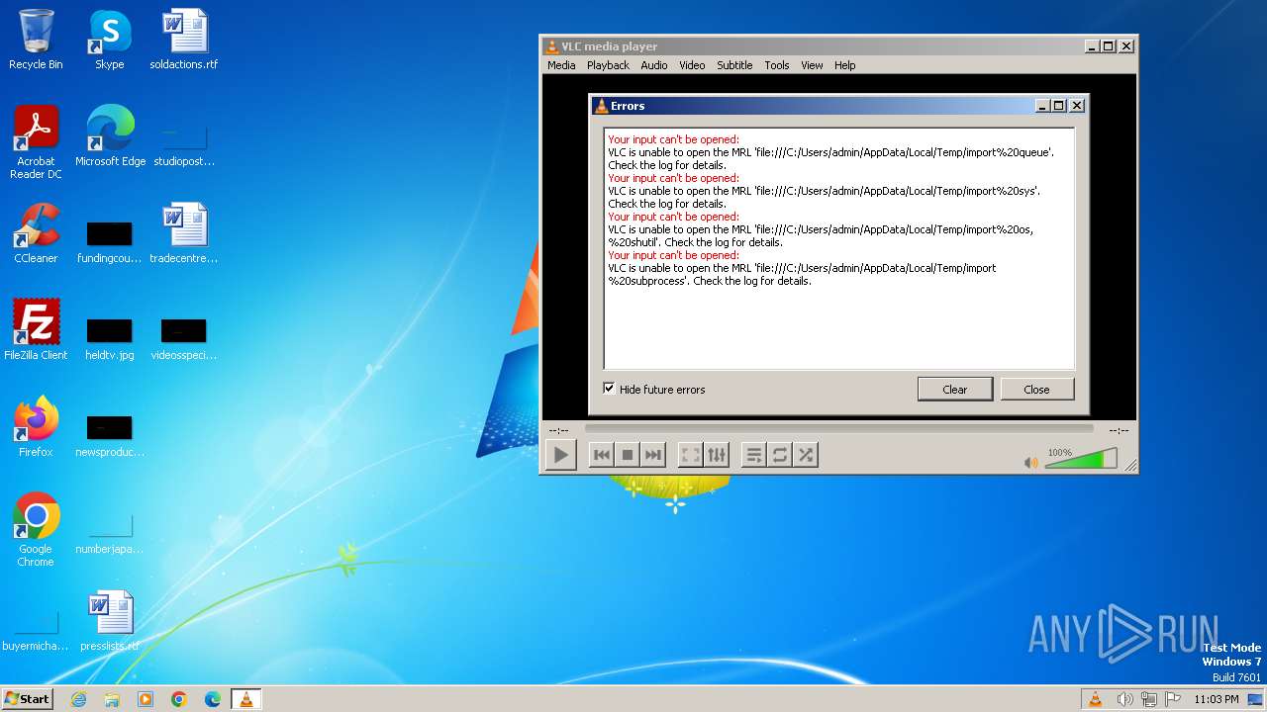Clear the error messages list
Viewport: 1267px width, 712px height.
pos(955,389)
